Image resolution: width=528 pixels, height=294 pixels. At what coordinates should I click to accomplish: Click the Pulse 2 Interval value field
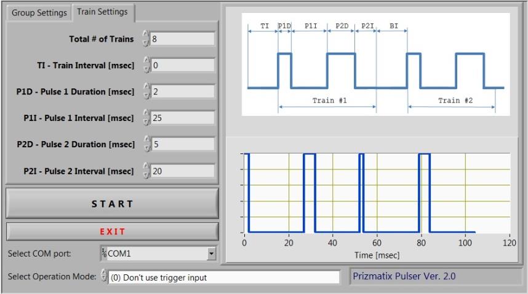[x=182, y=171]
